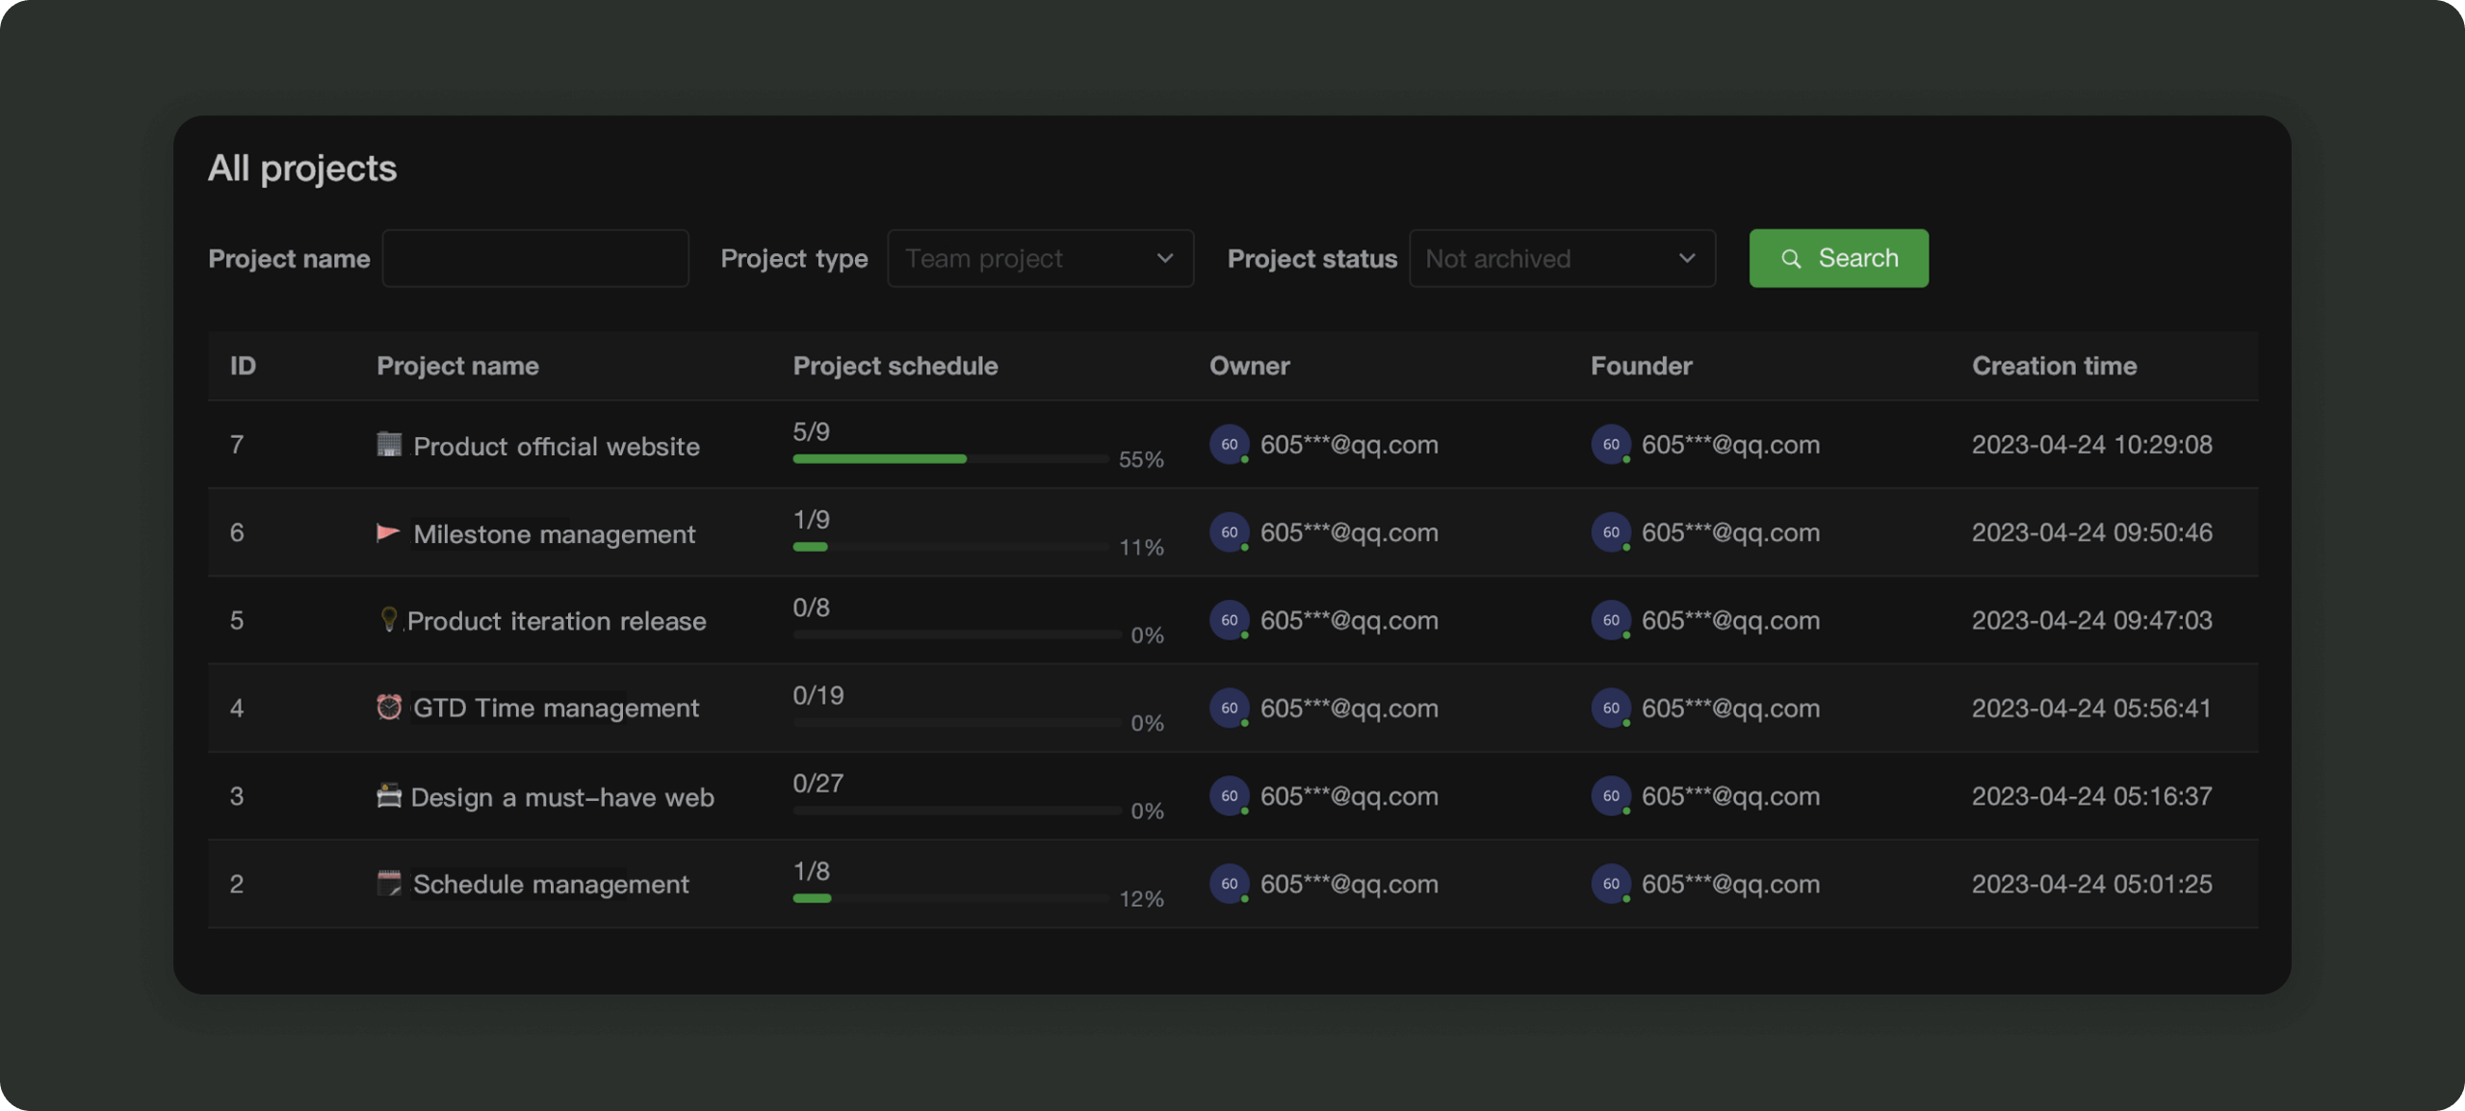Click the Project schedule column header
This screenshot has height=1111, width=2465.
pyautogui.click(x=895, y=366)
